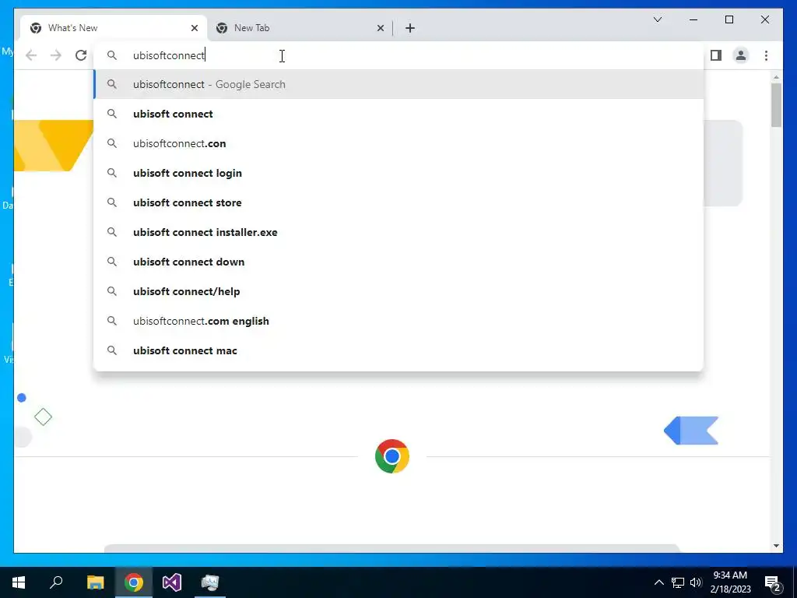Click the browser Forward arrow

coord(56,55)
